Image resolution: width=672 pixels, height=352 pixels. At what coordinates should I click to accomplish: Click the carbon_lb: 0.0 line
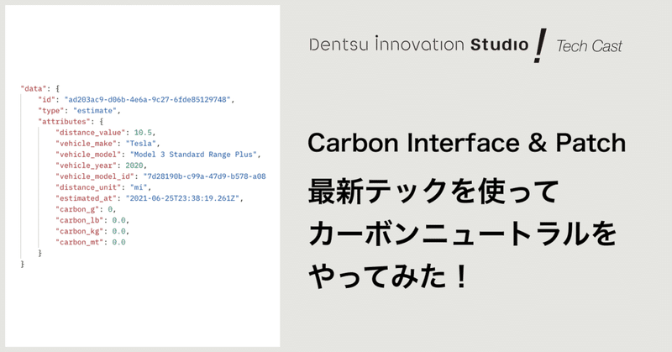(x=92, y=220)
